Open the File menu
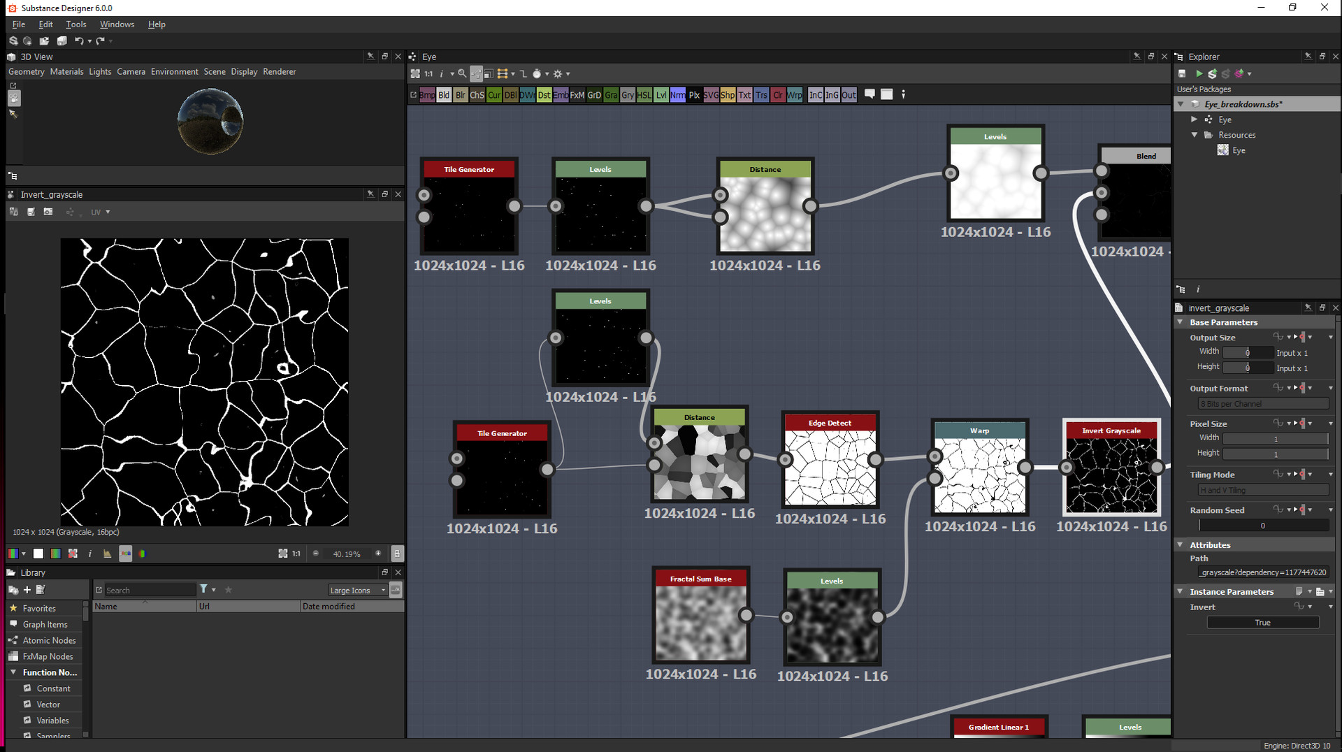The image size is (1342, 752). 19,24
